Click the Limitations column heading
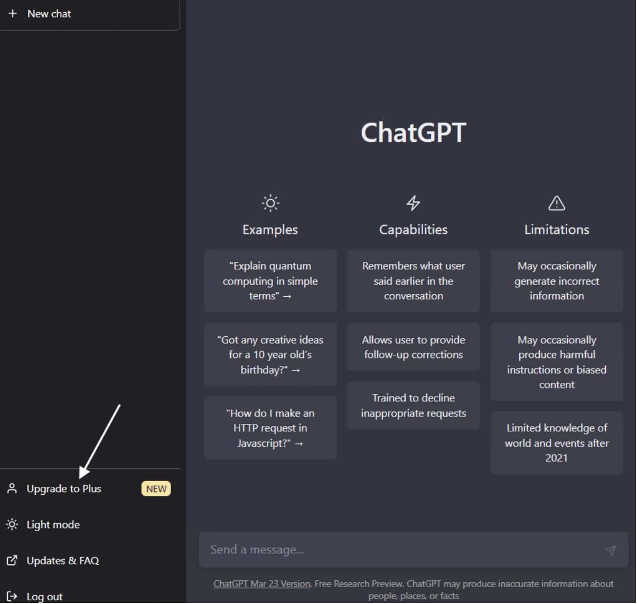The image size is (637, 604). 557,230
